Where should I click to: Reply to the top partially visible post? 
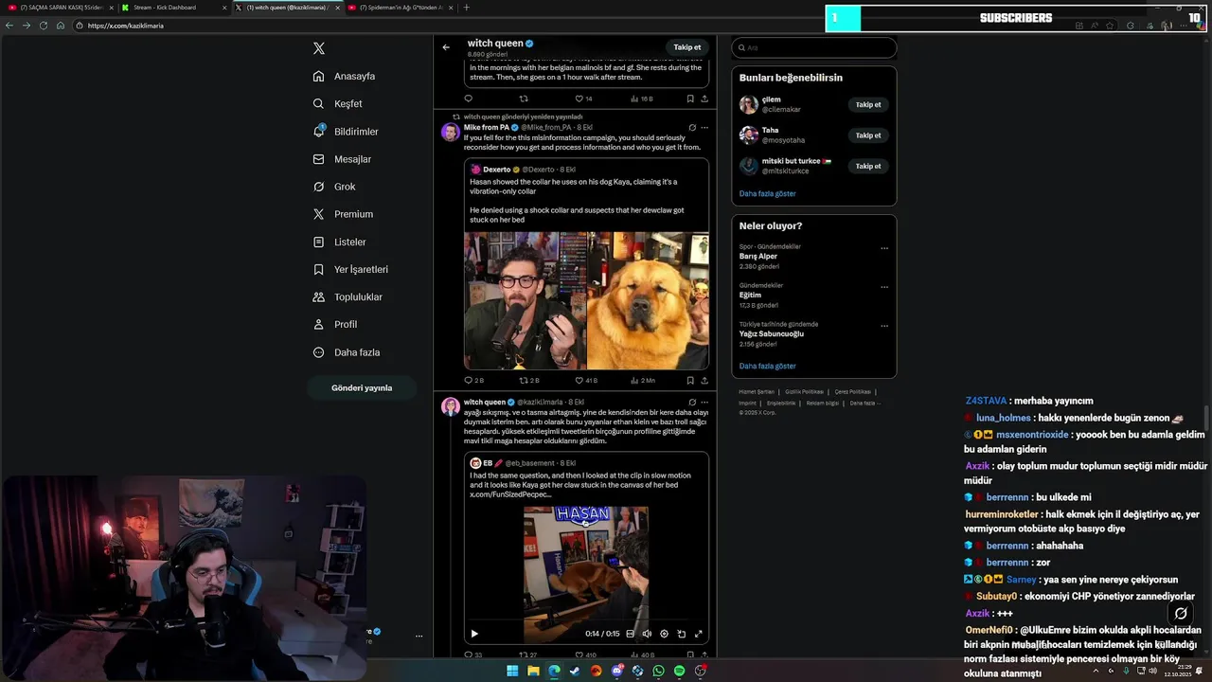(468, 99)
